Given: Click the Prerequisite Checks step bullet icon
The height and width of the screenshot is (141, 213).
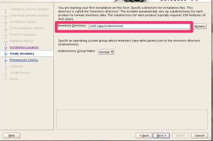Looking at the screenshot, I should 6,60.
